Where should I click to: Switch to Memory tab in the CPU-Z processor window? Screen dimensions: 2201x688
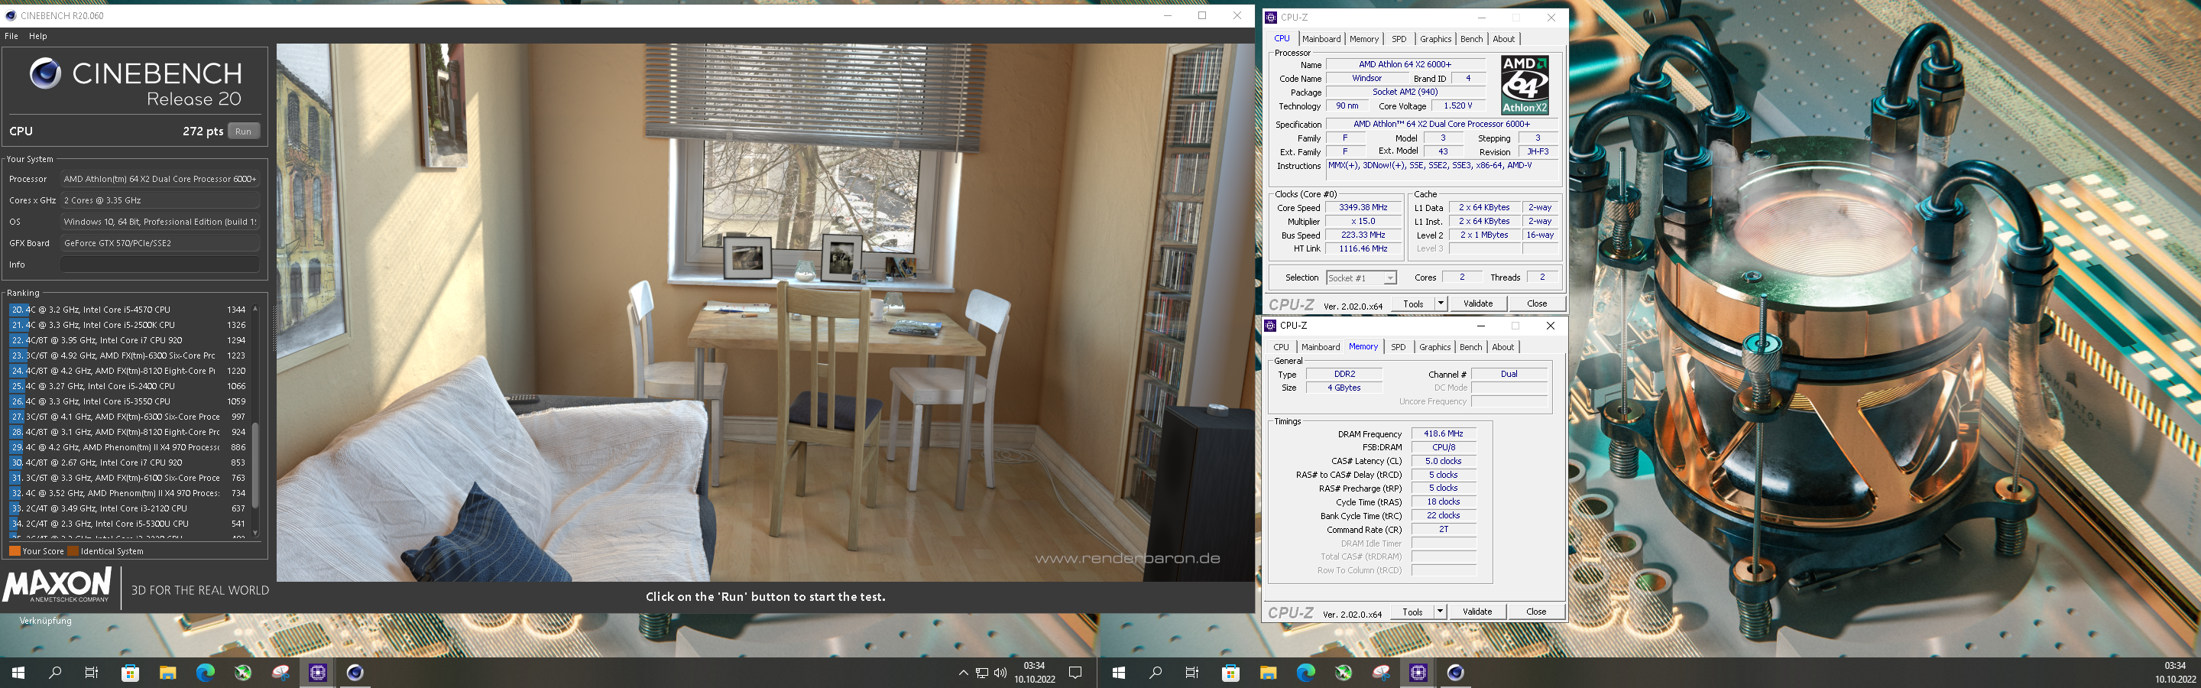pos(1363,39)
